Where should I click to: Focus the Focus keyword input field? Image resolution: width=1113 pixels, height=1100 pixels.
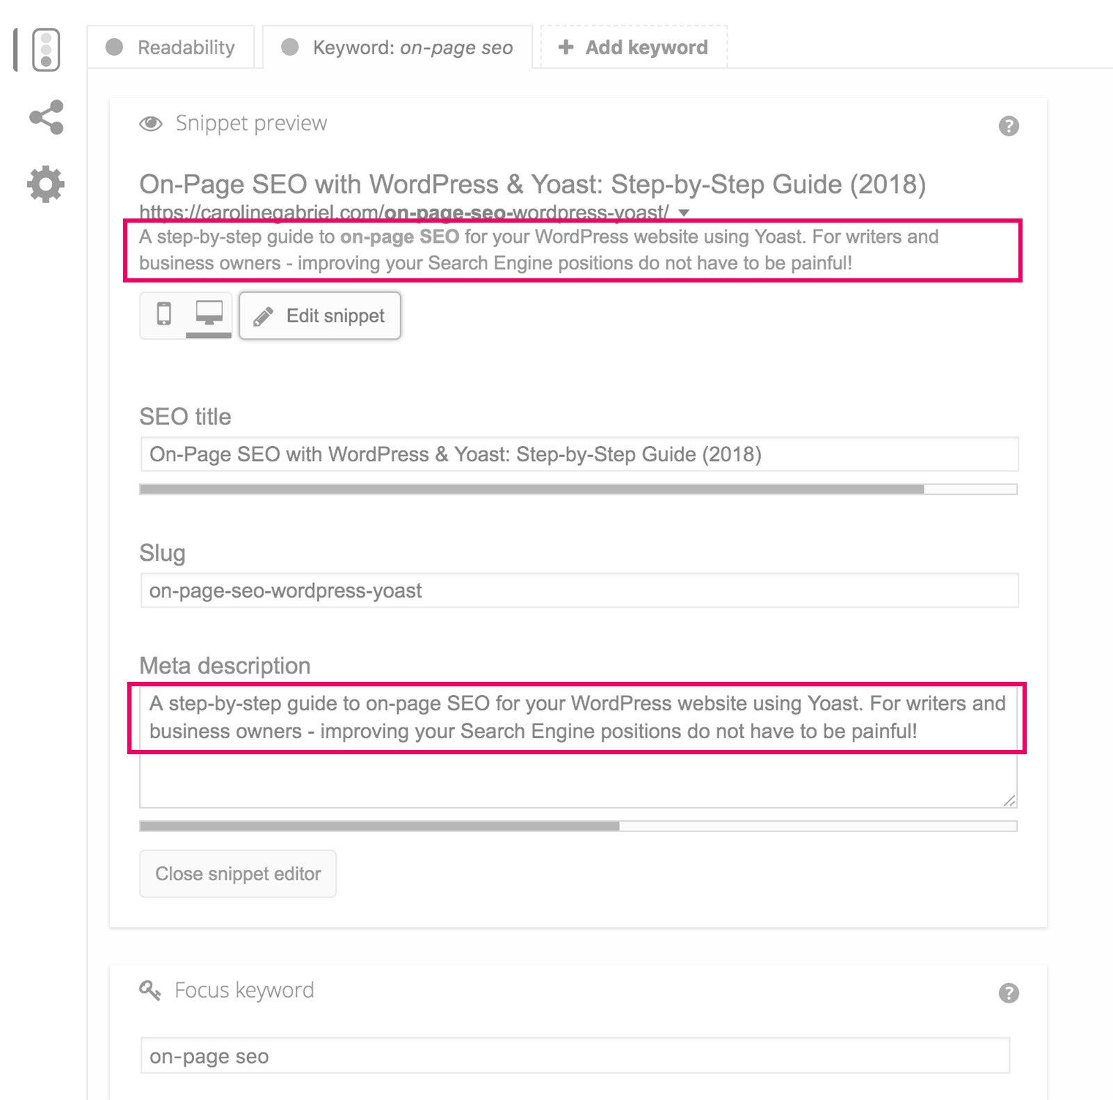(575, 1056)
